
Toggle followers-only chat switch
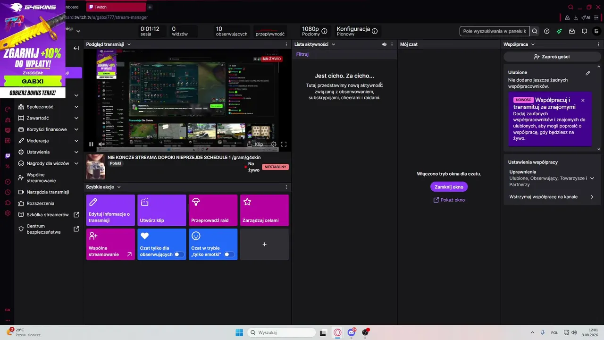pyautogui.click(x=179, y=254)
